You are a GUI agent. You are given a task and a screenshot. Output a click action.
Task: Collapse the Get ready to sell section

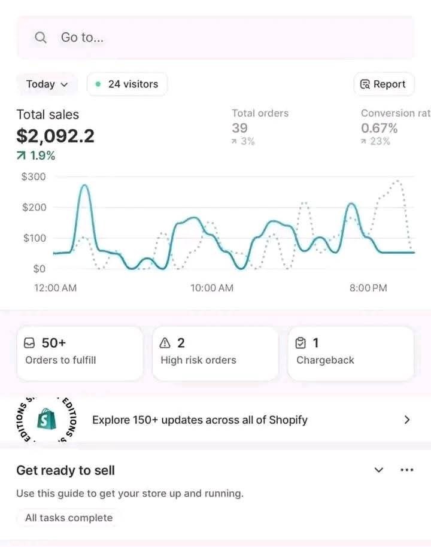click(x=379, y=470)
